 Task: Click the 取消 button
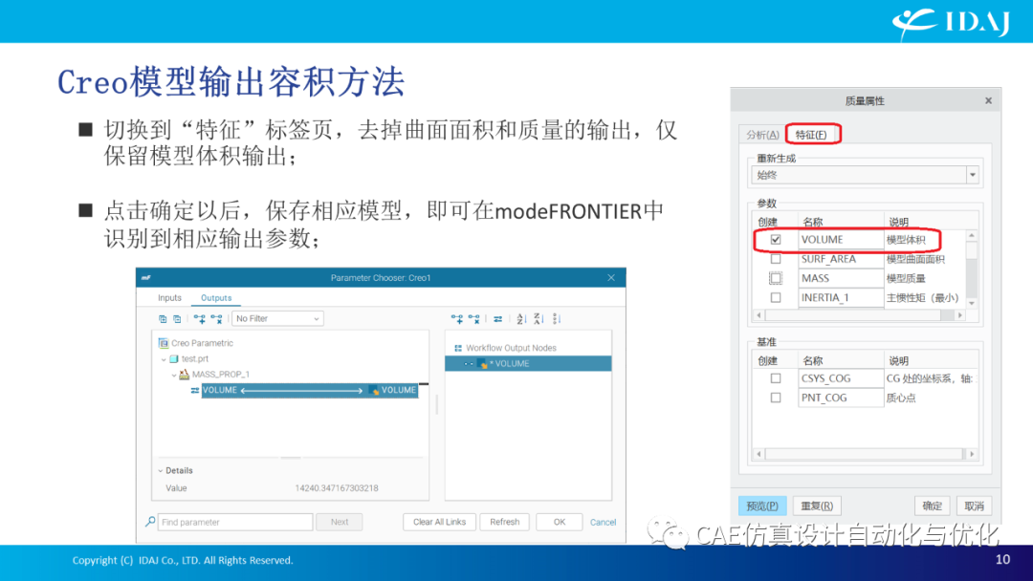coord(975,506)
